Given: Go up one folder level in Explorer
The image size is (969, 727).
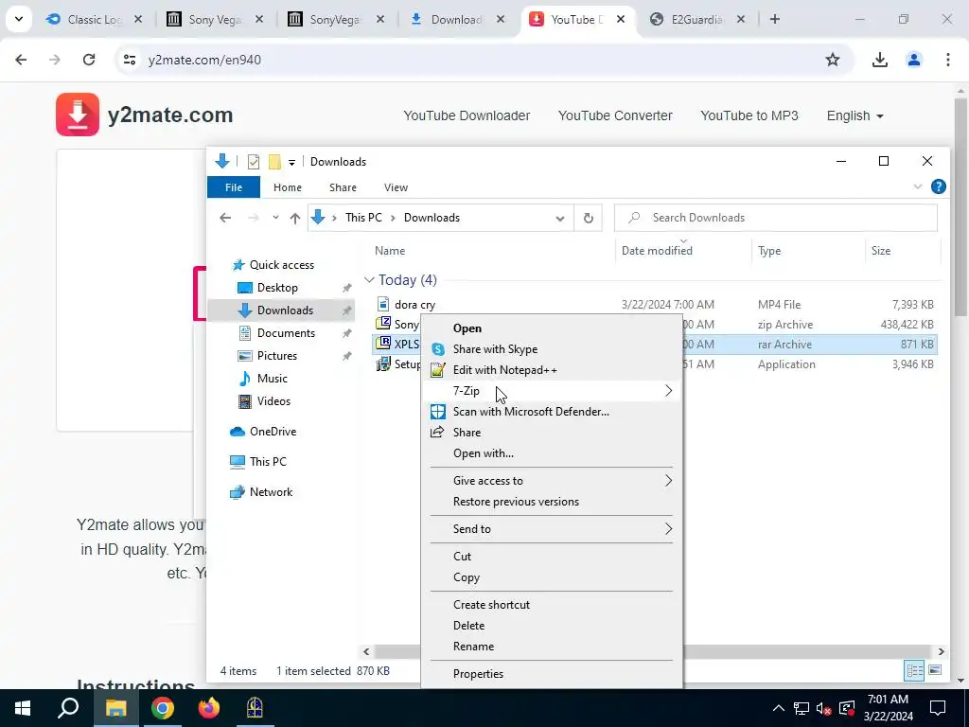Looking at the screenshot, I should 295,218.
